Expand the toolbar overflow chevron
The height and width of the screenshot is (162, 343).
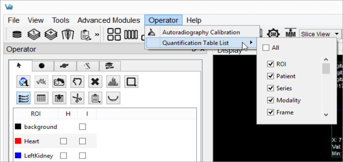[x=97, y=35]
